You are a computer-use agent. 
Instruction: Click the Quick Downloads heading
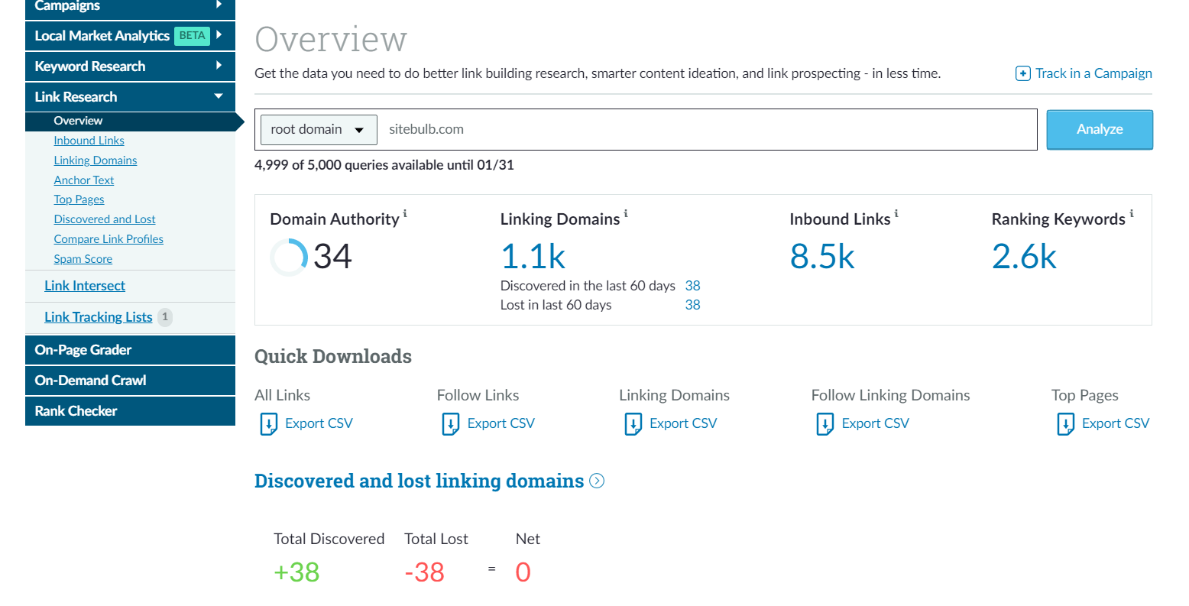click(x=333, y=357)
